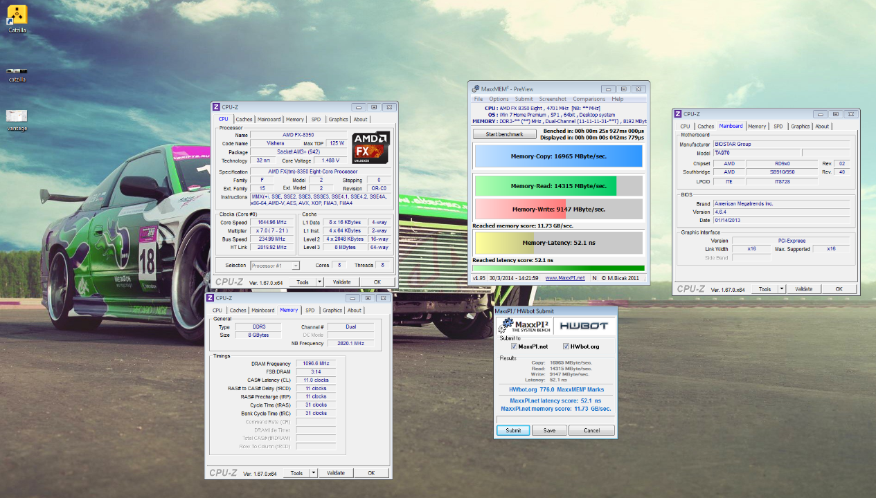Open the Comparisons menu in MaxxMEM
This screenshot has width=876, height=498.
point(589,99)
